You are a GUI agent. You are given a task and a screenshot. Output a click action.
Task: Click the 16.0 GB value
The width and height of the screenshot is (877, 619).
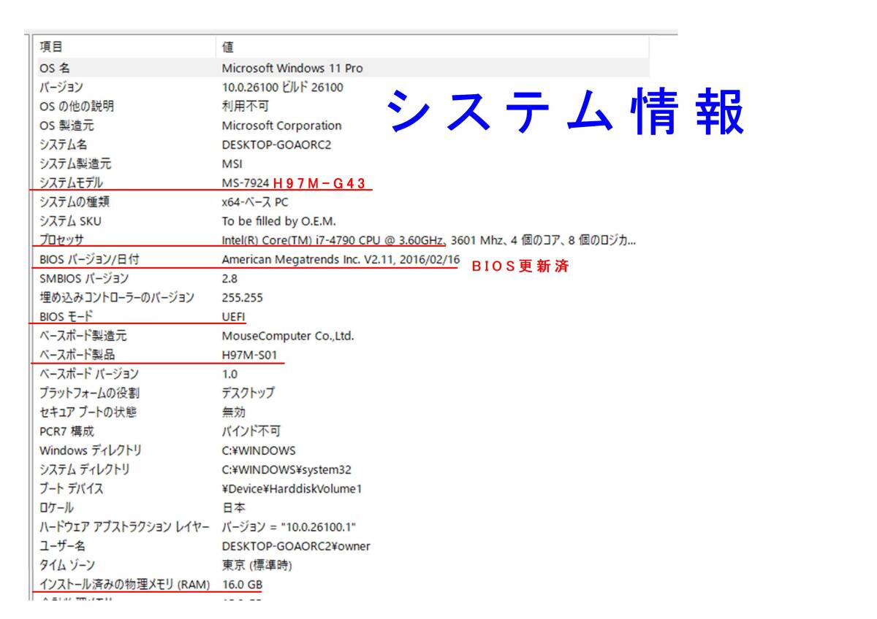click(x=242, y=584)
